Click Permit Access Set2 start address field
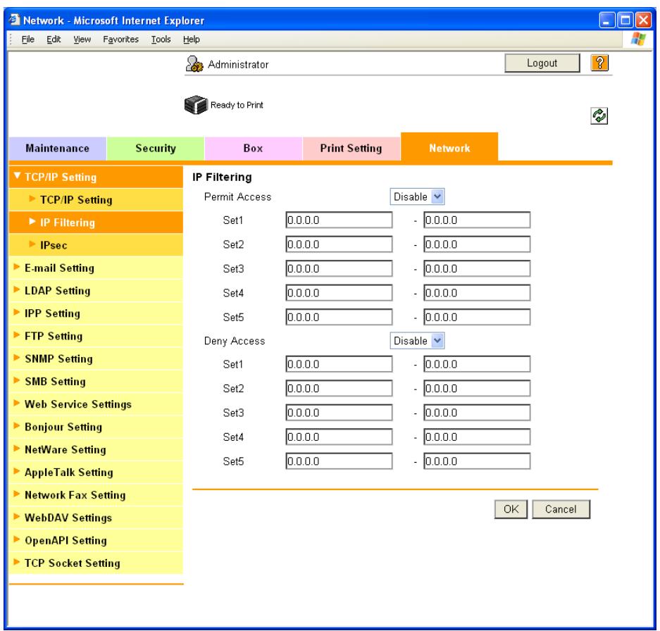The height and width of the screenshot is (631, 660). coord(339,244)
